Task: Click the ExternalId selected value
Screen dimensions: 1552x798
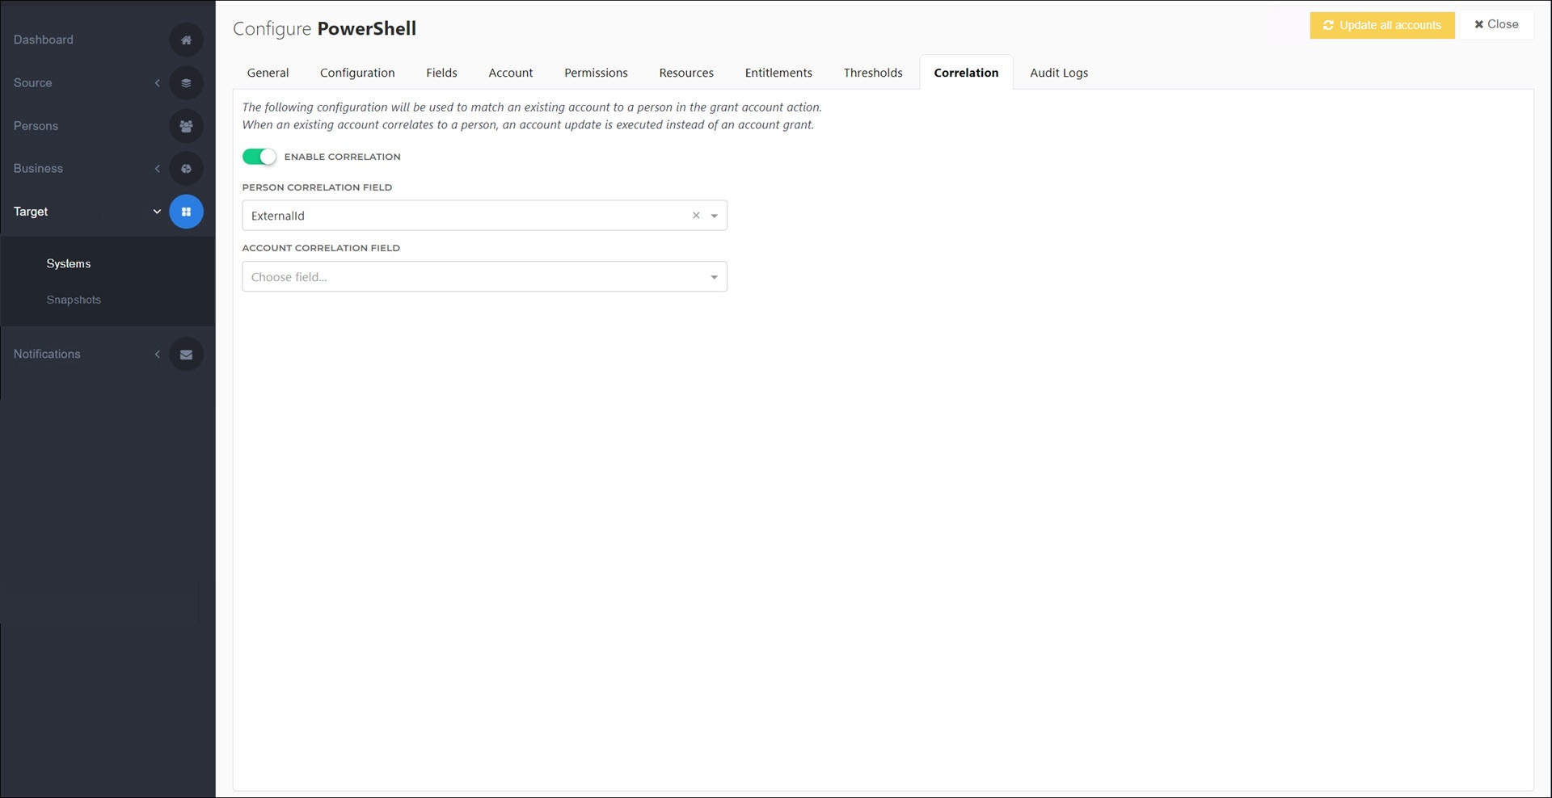Action: [x=278, y=216]
